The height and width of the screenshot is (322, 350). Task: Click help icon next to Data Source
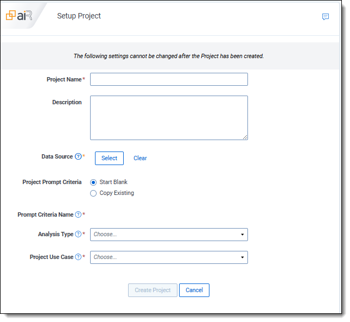78,157
